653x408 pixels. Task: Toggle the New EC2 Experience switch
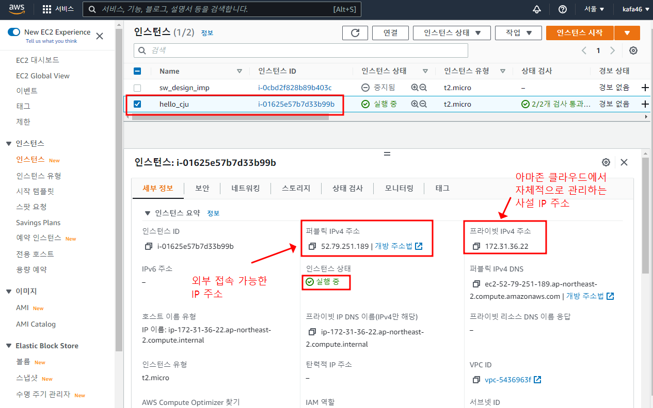point(14,32)
